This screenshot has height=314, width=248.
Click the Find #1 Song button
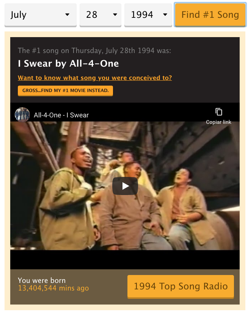[210, 15]
